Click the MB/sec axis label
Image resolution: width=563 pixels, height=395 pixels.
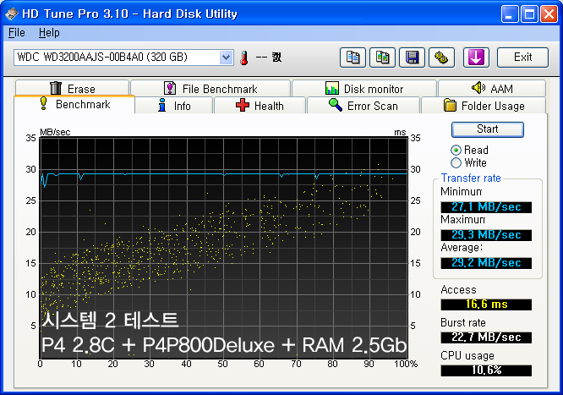(x=55, y=132)
